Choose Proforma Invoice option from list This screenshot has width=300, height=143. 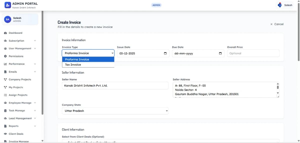click(88, 59)
